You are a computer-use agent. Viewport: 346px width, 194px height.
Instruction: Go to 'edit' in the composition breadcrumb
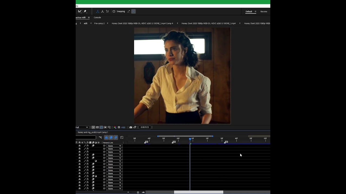point(85,23)
